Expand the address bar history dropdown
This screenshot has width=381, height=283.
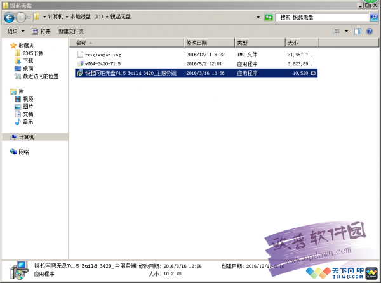pyautogui.click(x=258, y=17)
